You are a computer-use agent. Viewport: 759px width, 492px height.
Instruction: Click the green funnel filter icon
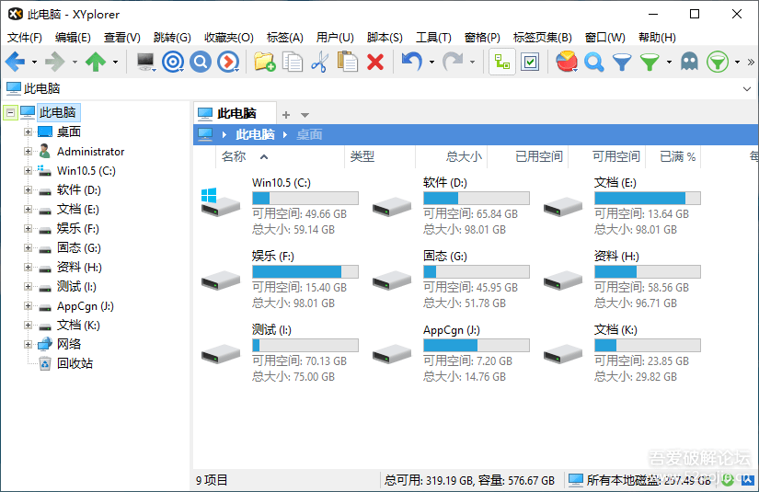click(650, 62)
